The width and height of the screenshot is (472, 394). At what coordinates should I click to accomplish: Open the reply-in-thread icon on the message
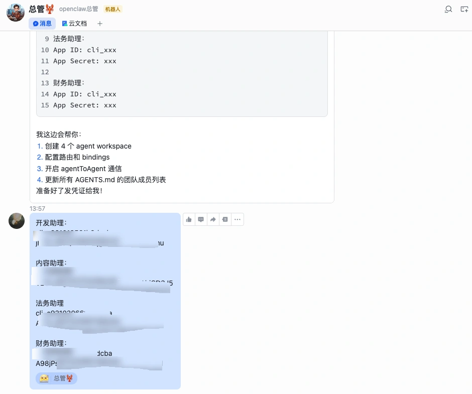coord(201,219)
